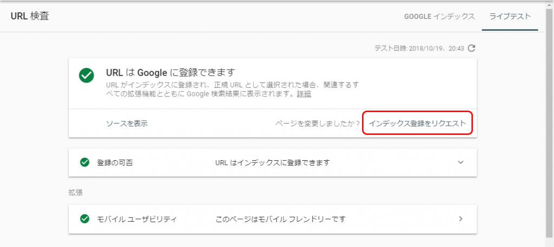This screenshot has width=554, height=247.
Task: Click URL はインデックスに登録できます status text
Action: click(x=273, y=163)
